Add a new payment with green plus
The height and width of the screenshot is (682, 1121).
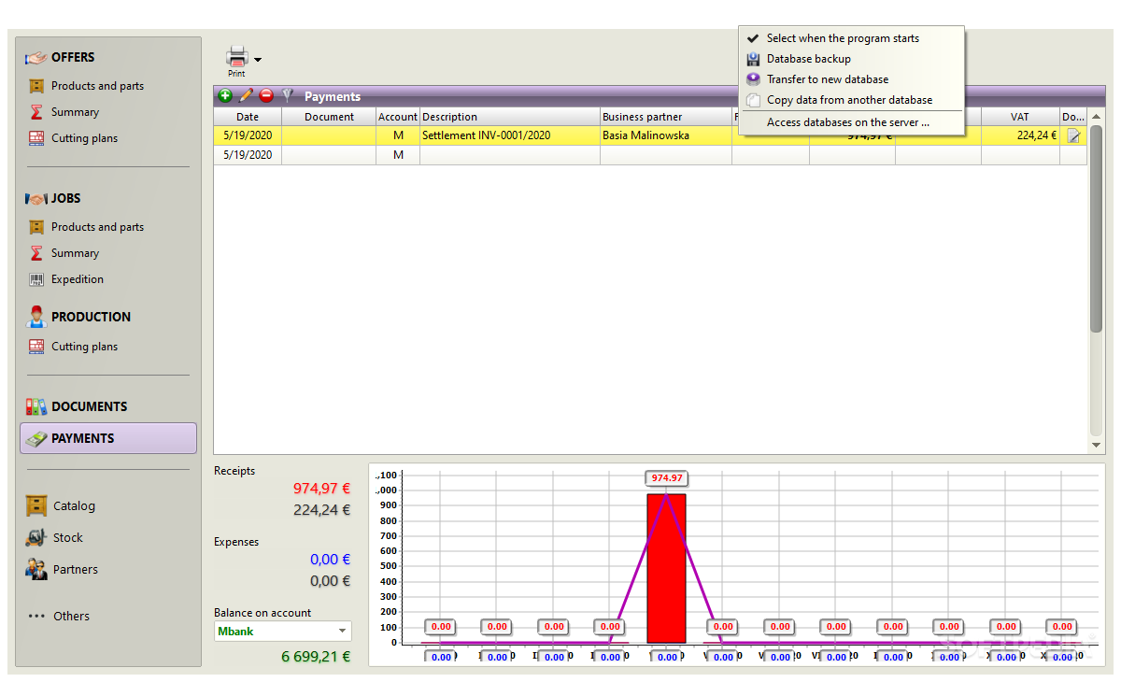225,95
